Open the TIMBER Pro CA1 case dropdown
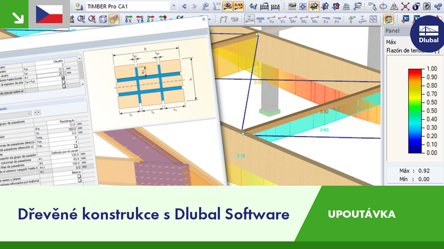Image resolution: width=444 pixels, height=249 pixels. [173, 6]
